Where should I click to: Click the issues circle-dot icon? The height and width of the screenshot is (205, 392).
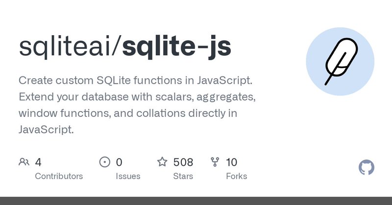pos(104,162)
